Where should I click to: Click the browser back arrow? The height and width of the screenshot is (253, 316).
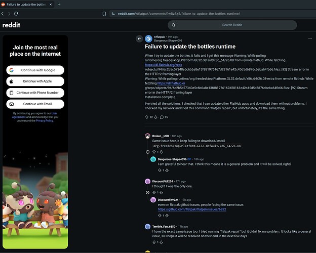3,14
